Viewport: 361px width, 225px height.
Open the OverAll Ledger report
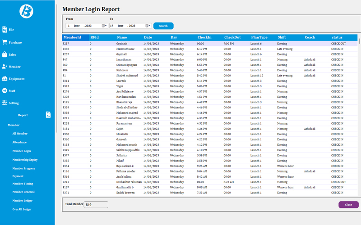22,209
